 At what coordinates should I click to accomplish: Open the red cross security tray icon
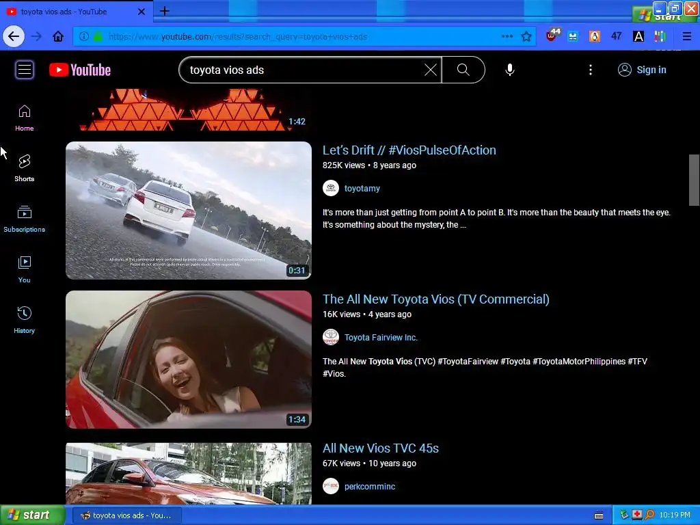(x=636, y=515)
